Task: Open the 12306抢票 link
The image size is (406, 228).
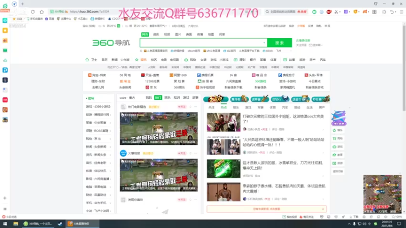Action: (x=152, y=81)
